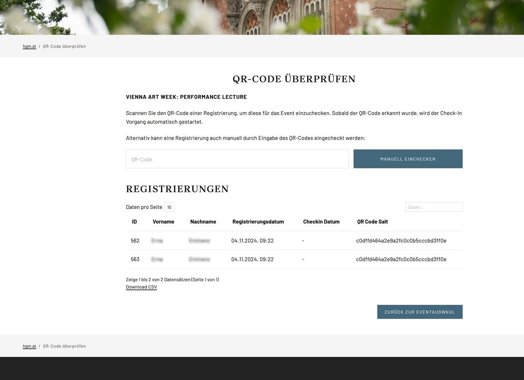This screenshot has height=380, width=524.
Task: Open the Download CSV link
Action: [x=141, y=287]
